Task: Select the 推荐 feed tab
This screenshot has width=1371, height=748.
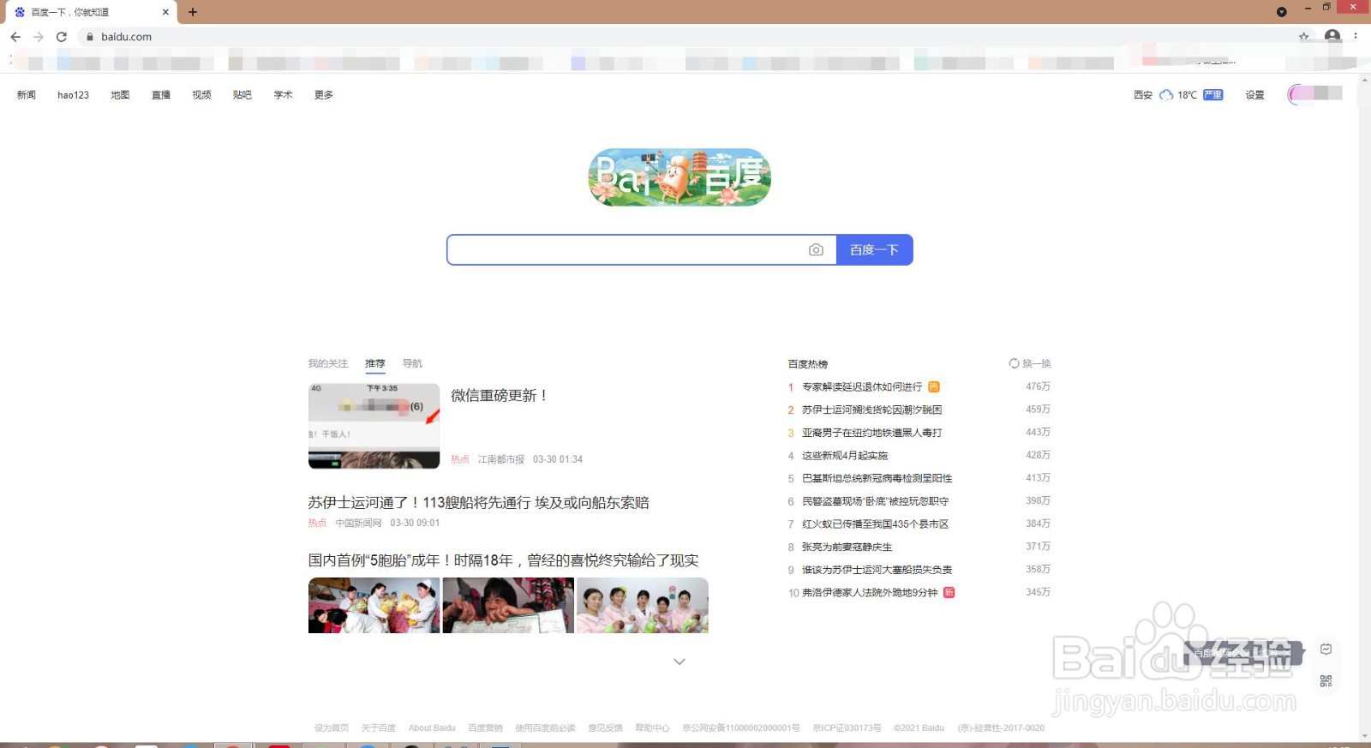Action: click(375, 363)
